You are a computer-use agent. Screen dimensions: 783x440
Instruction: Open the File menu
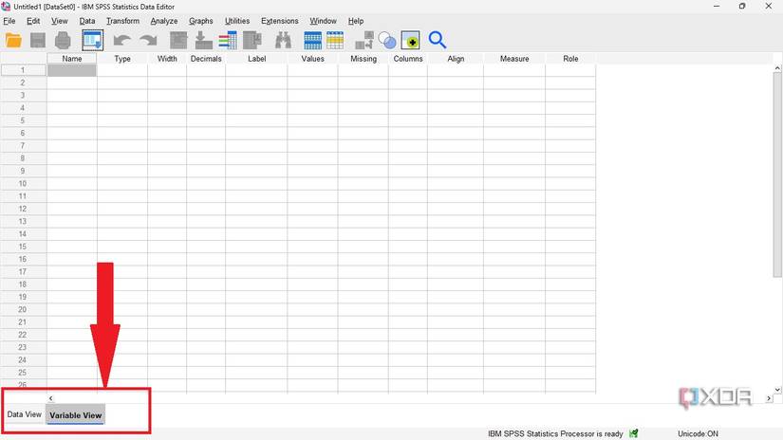[9, 21]
